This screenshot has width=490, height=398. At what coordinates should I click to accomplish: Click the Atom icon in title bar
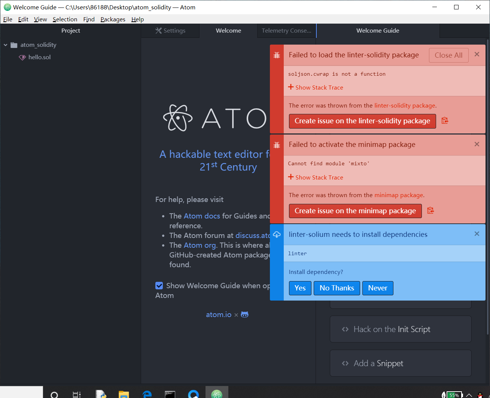7,7
